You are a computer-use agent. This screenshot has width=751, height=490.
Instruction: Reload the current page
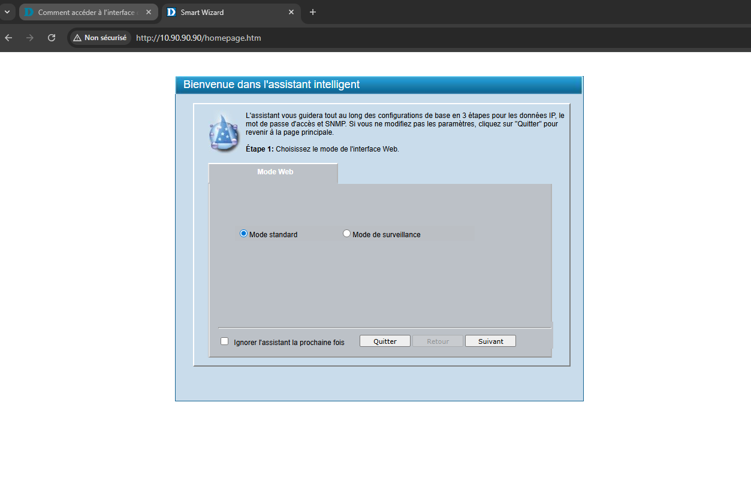pyautogui.click(x=52, y=38)
